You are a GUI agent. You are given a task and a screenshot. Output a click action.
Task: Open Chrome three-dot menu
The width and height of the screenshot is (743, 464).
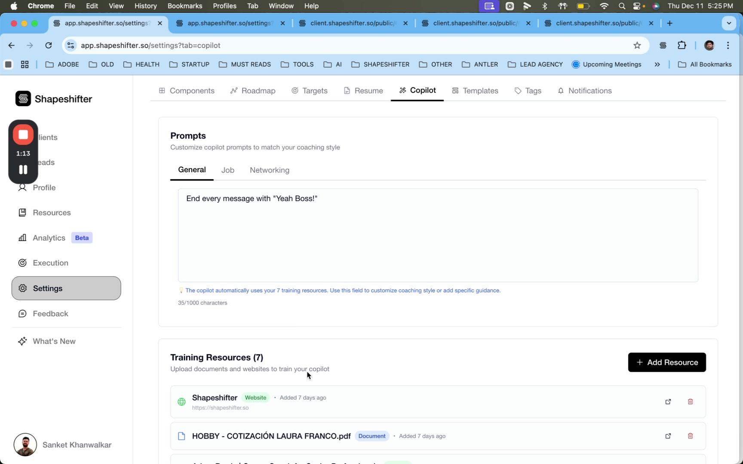728,46
